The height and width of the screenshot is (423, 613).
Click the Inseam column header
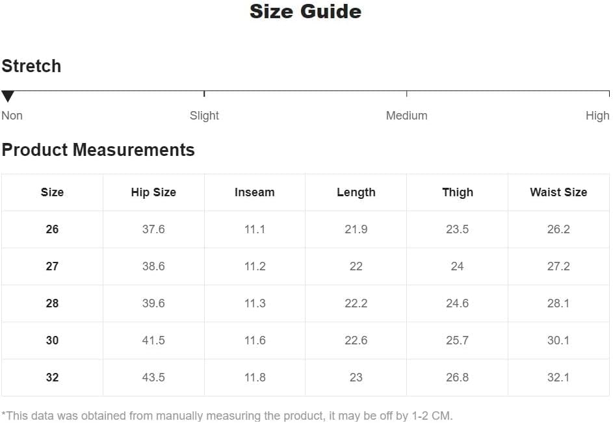(255, 192)
